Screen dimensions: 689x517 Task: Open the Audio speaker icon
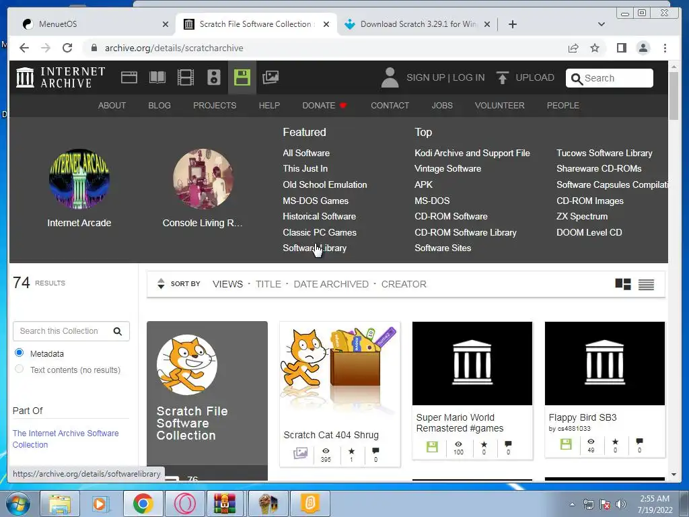tap(214, 78)
